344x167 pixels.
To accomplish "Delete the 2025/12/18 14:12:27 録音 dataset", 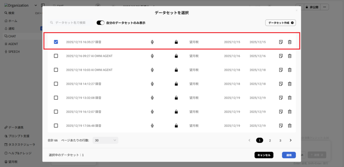I will click(290, 84).
